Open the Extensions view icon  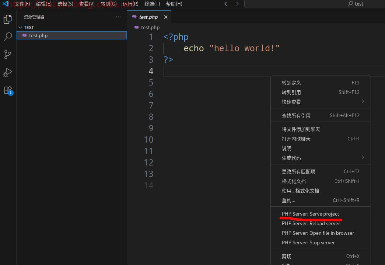pos(8,90)
